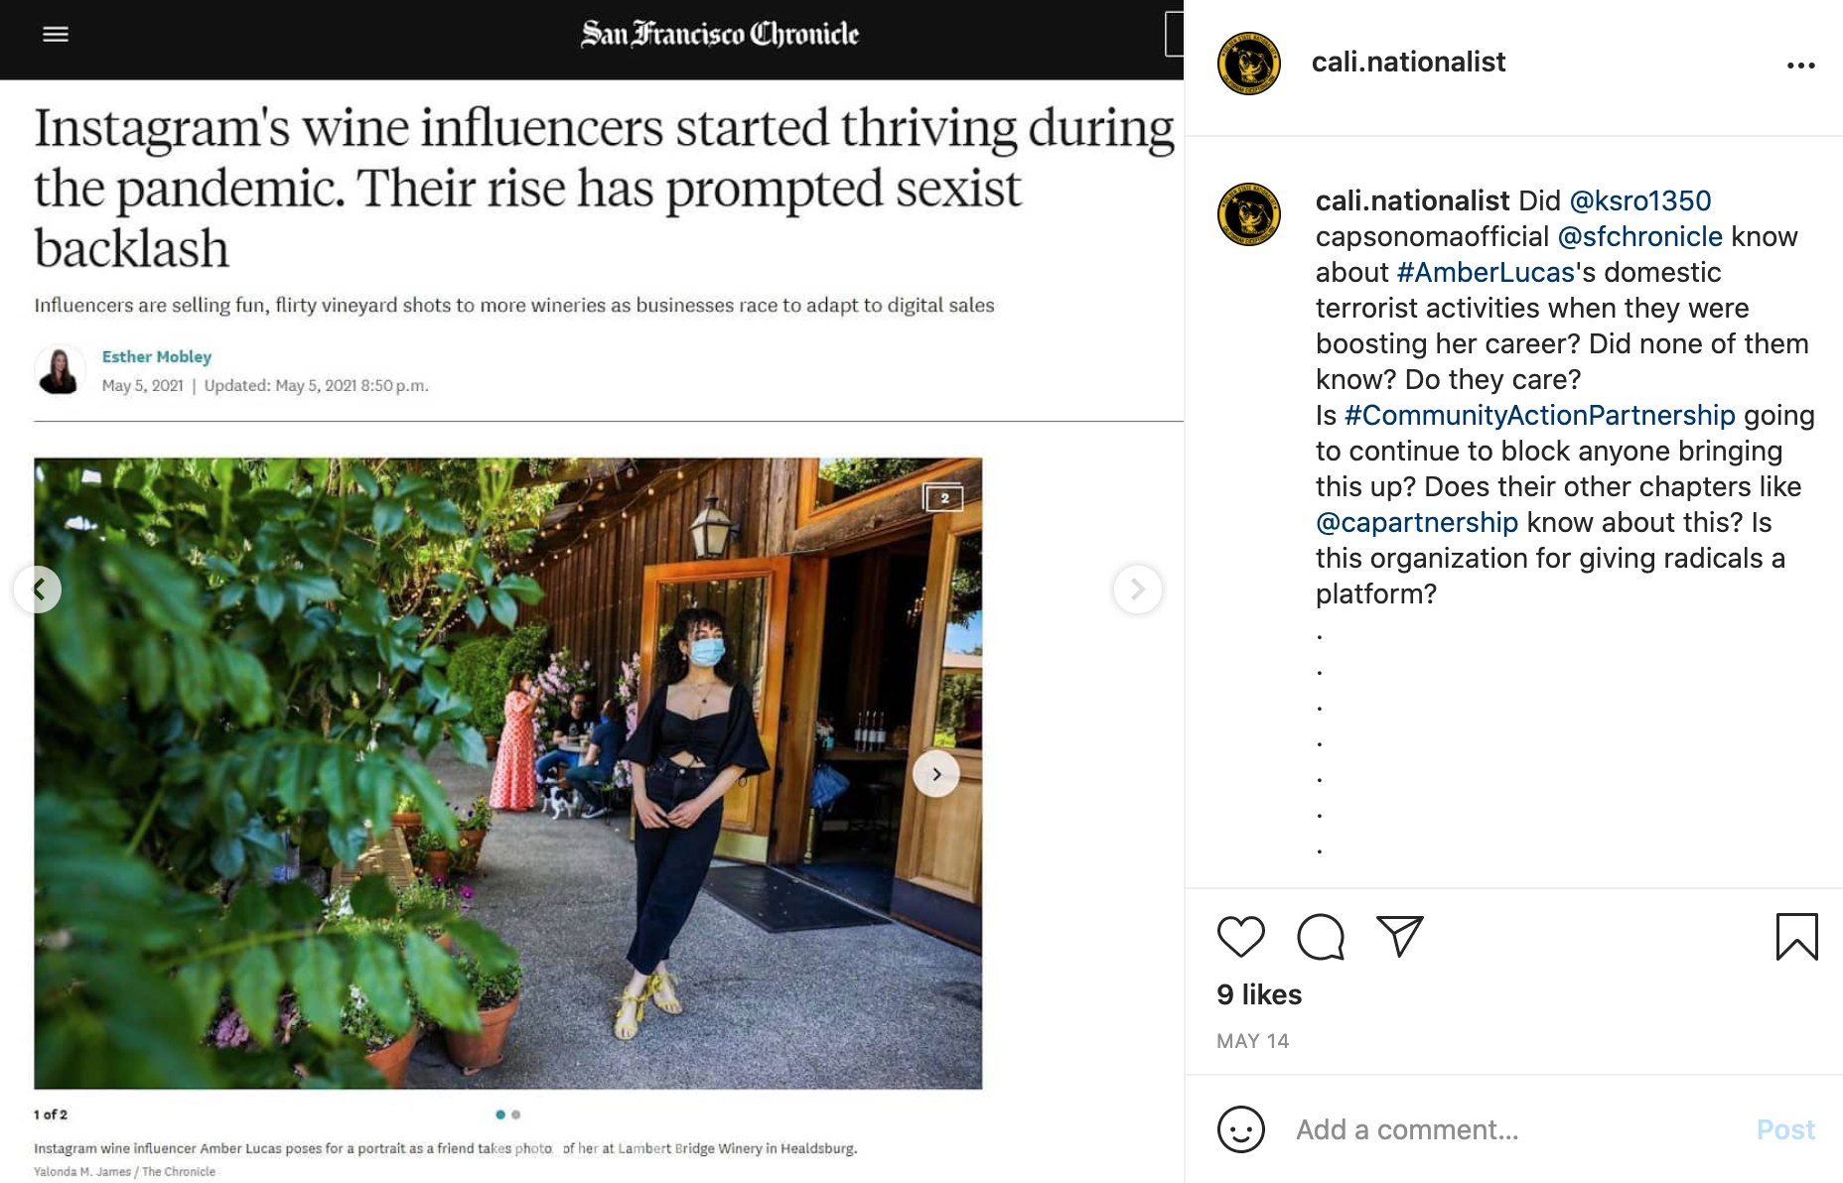Open cali.nationalist username in post header
This screenshot has width=1843, height=1183.
coord(1408,63)
